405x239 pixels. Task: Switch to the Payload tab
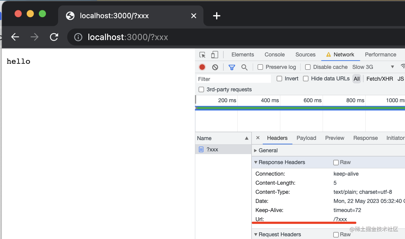306,138
